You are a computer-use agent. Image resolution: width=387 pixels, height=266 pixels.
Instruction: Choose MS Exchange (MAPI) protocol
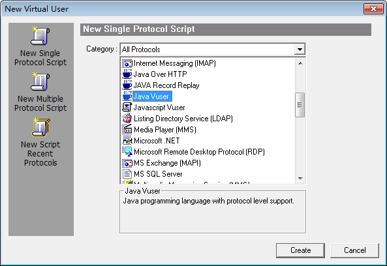click(x=167, y=163)
